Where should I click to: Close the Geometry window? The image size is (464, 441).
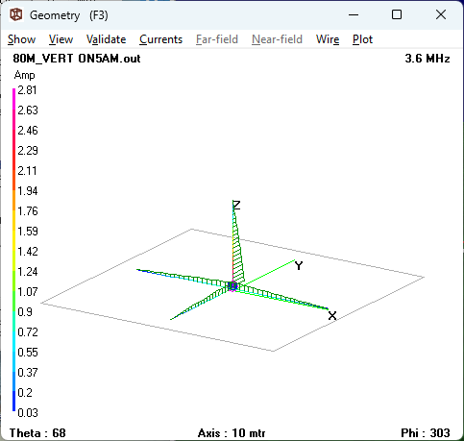pyautogui.click(x=441, y=14)
